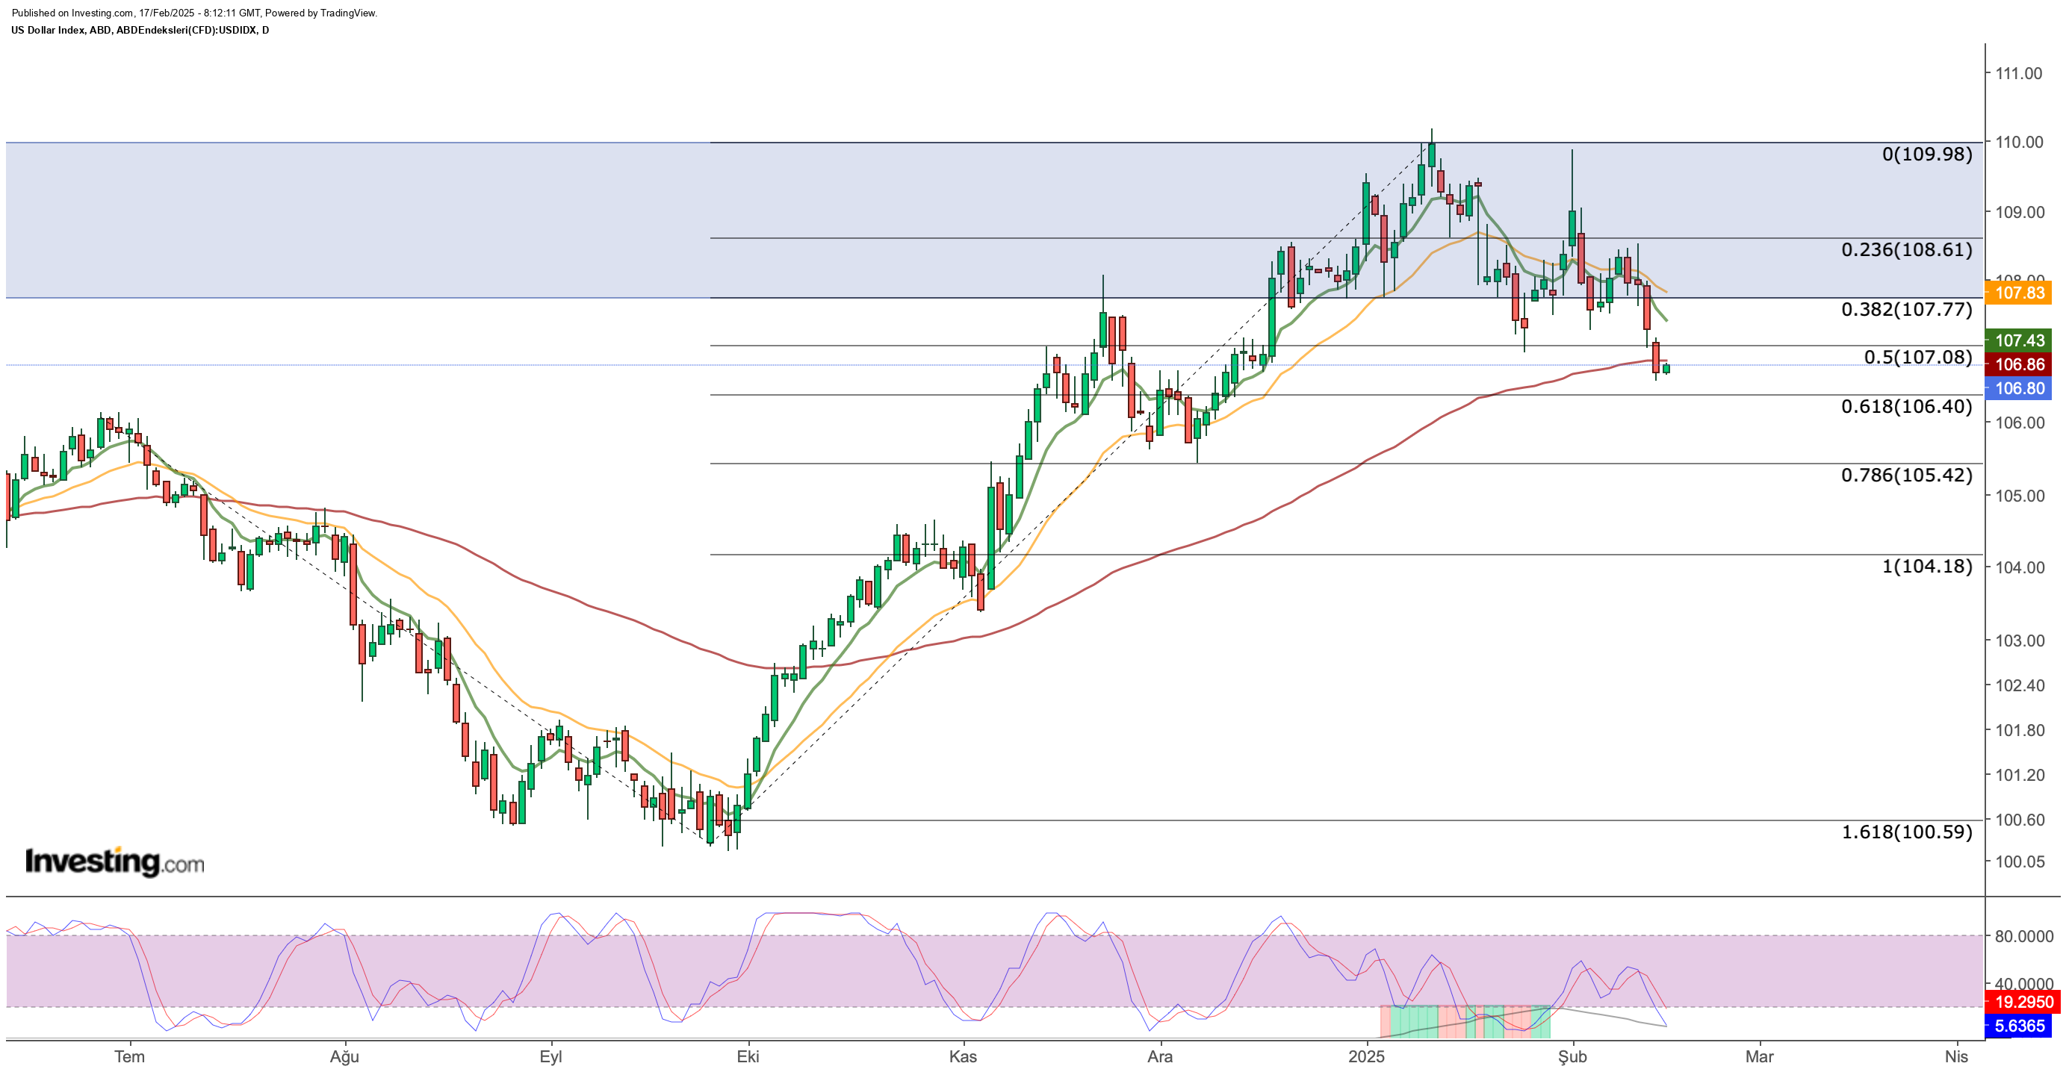Click the 106.00 price axis label
Image resolution: width=2066 pixels, height=1072 pixels.
coord(2019,423)
